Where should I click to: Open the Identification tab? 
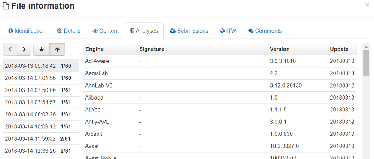[27, 31]
